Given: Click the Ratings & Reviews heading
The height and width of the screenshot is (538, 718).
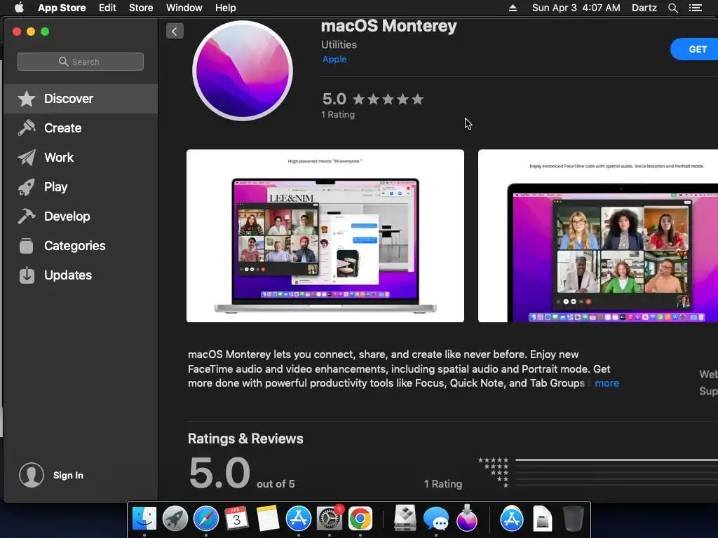Looking at the screenshot, I should pos(245,439).
